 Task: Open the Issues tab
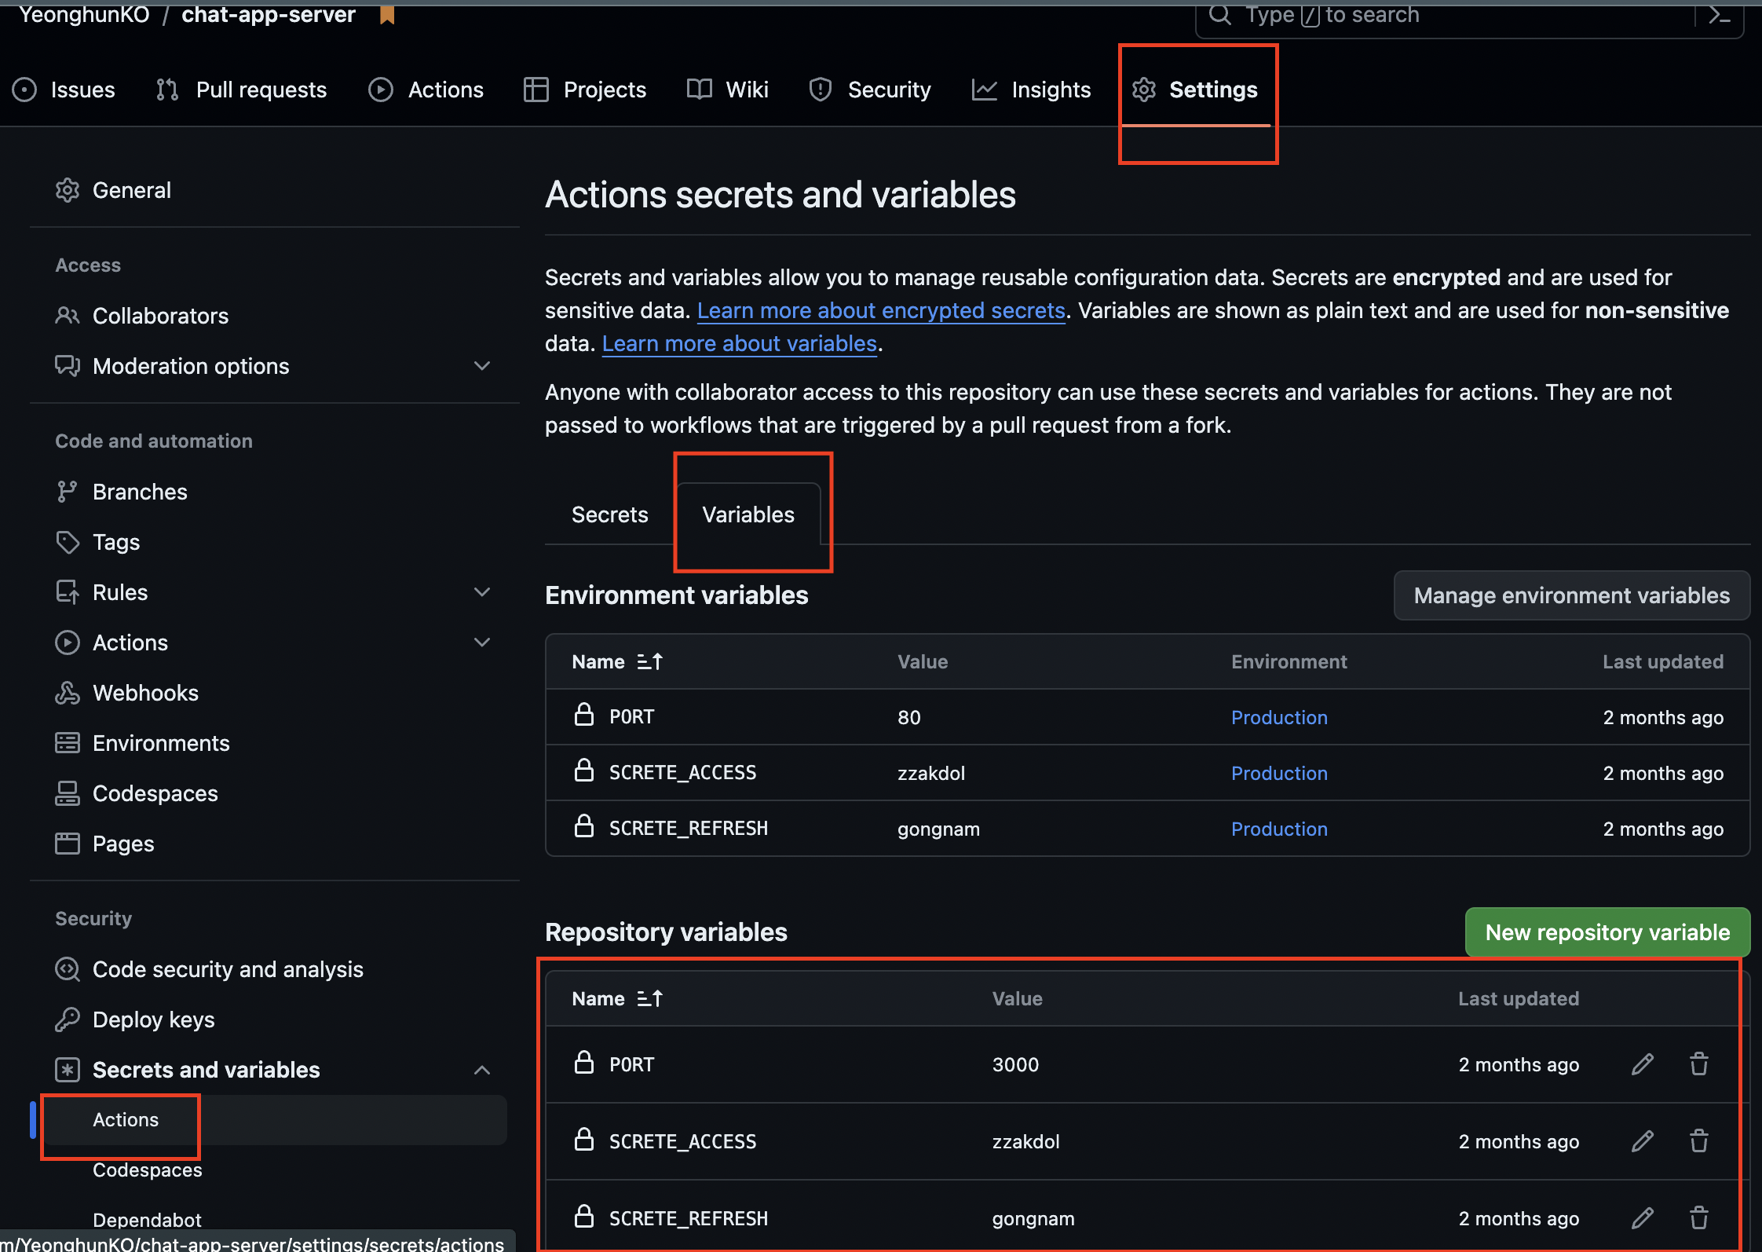click(x=64, y=90)
